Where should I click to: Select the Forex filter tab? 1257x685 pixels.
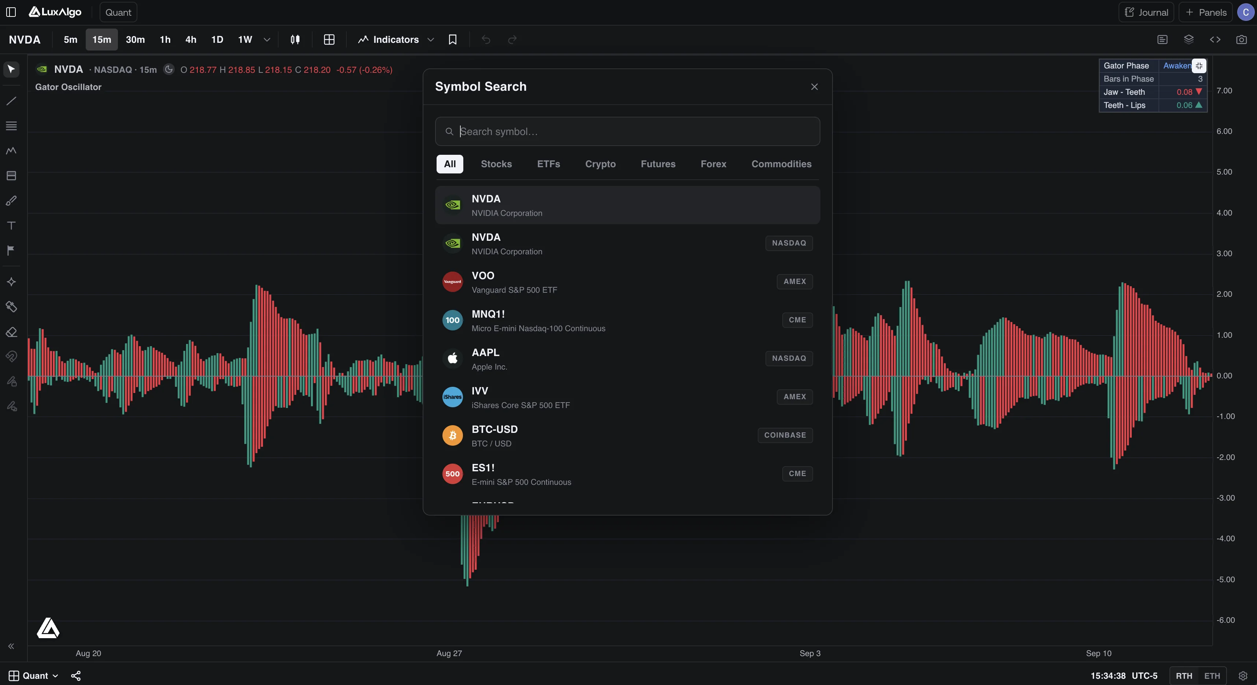tap(713, 164)
